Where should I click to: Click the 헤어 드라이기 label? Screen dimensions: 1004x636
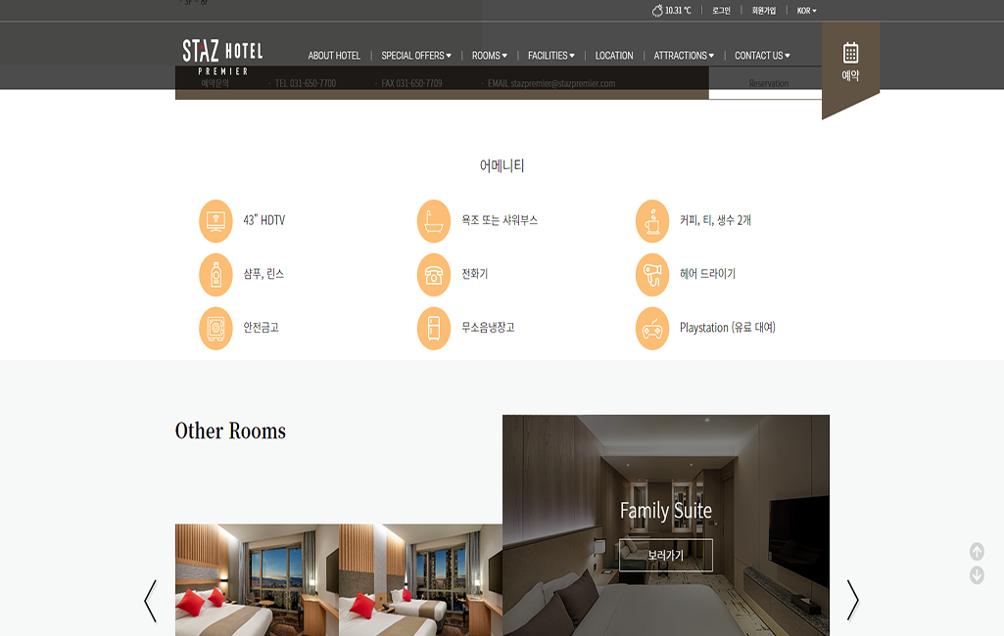click(x=707, y=274)
